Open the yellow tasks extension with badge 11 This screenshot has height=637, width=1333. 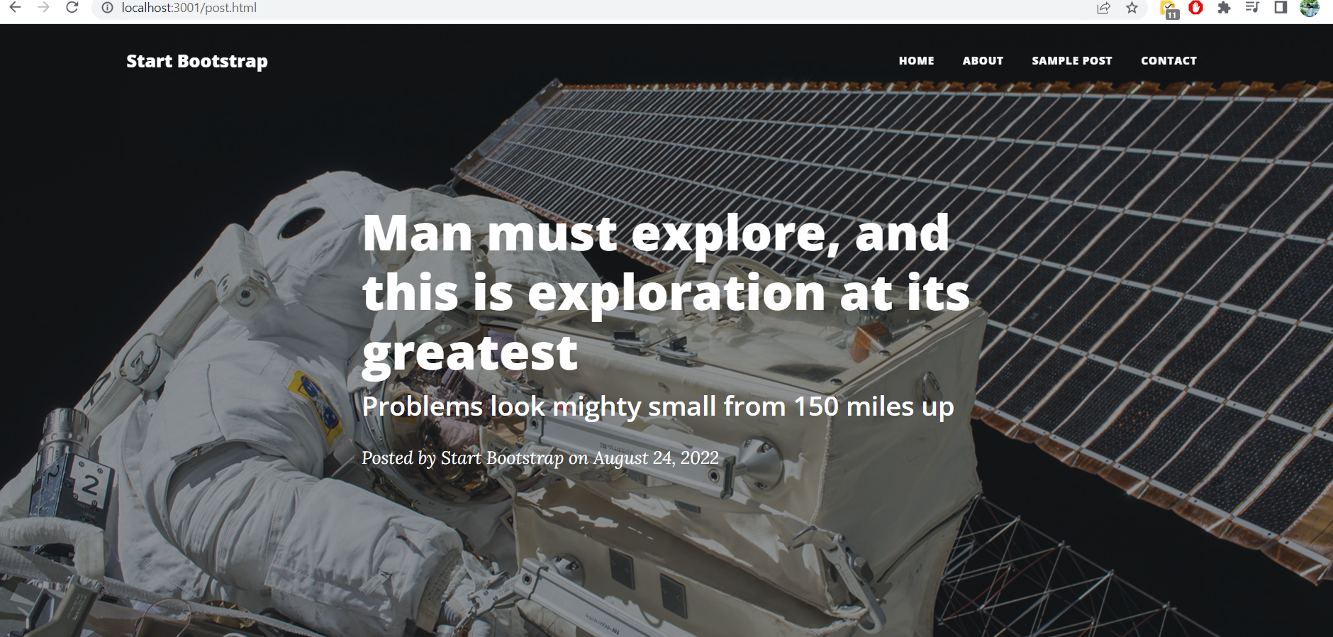point(1169,9)
